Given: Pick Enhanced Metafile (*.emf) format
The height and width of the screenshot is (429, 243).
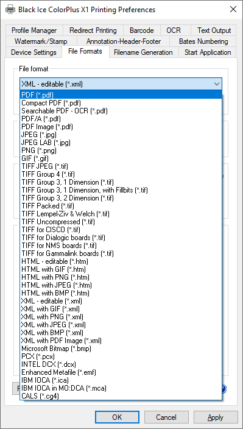Looking at the screenshot, I should [121, 372].
